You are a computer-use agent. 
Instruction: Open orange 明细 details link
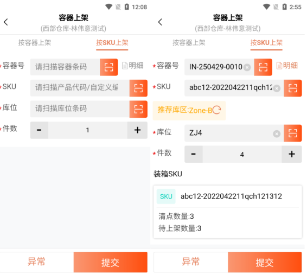pos(287,66)
